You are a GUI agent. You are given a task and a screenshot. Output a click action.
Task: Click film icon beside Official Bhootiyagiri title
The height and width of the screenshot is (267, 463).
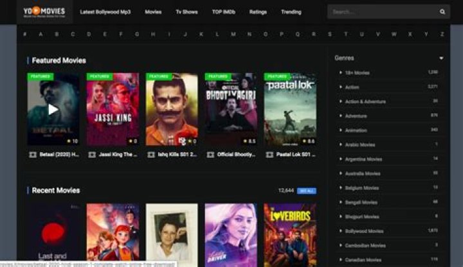click(210, 155)
